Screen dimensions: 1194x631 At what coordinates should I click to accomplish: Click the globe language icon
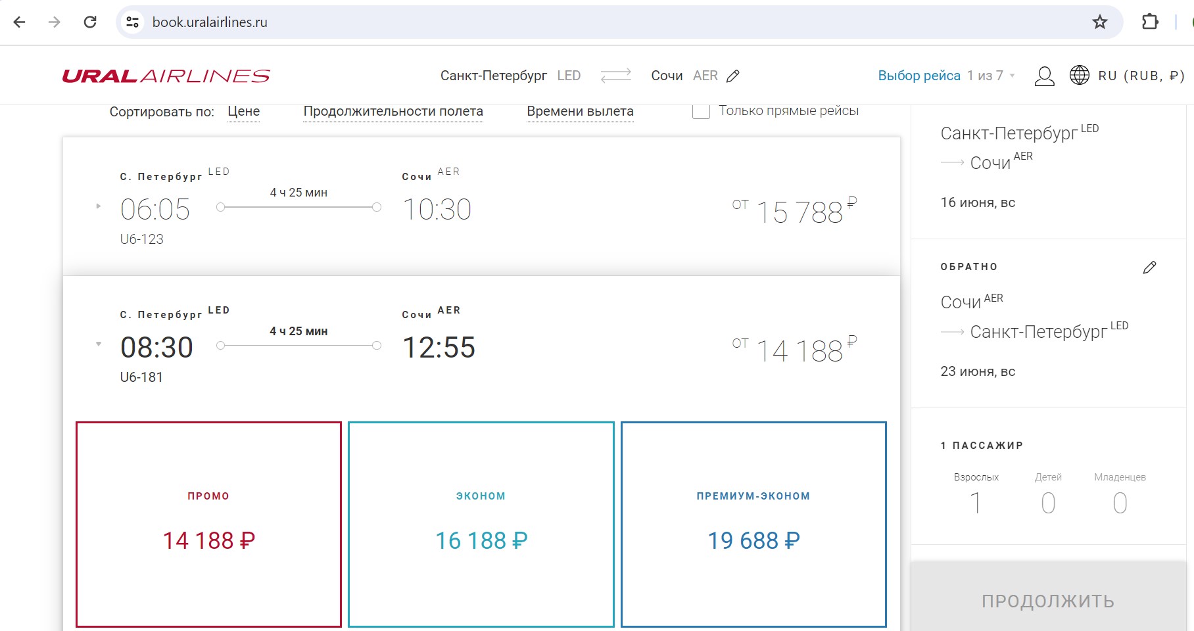point(1080,76)
